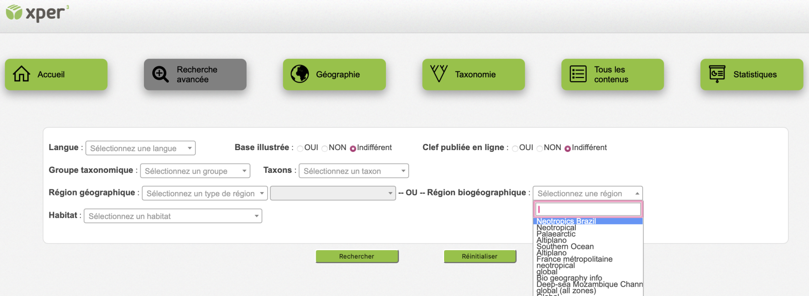
Task: Select NON for Clef publiée en ligne
Action: tap(540, 148)
